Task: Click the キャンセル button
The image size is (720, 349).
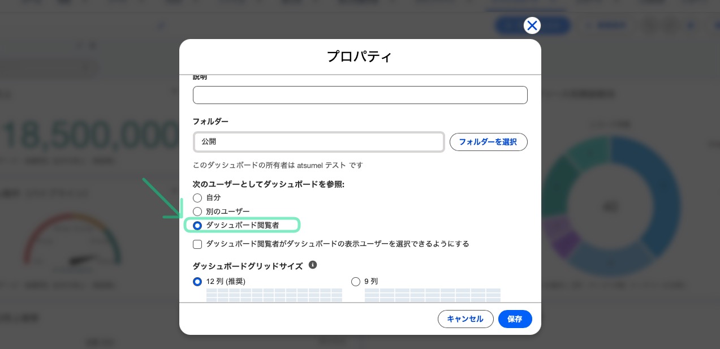Action: 465,319
